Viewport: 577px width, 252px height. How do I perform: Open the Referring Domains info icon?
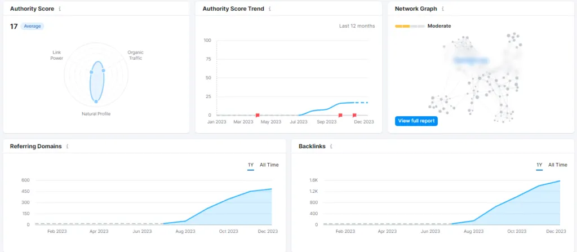[x=68, y=146]
